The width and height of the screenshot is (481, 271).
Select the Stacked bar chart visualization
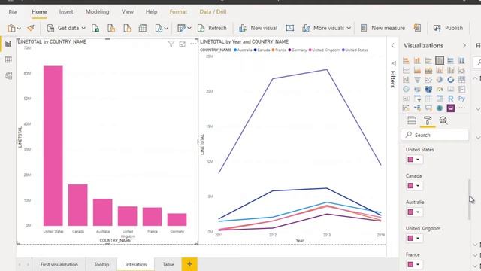point(406,60)
